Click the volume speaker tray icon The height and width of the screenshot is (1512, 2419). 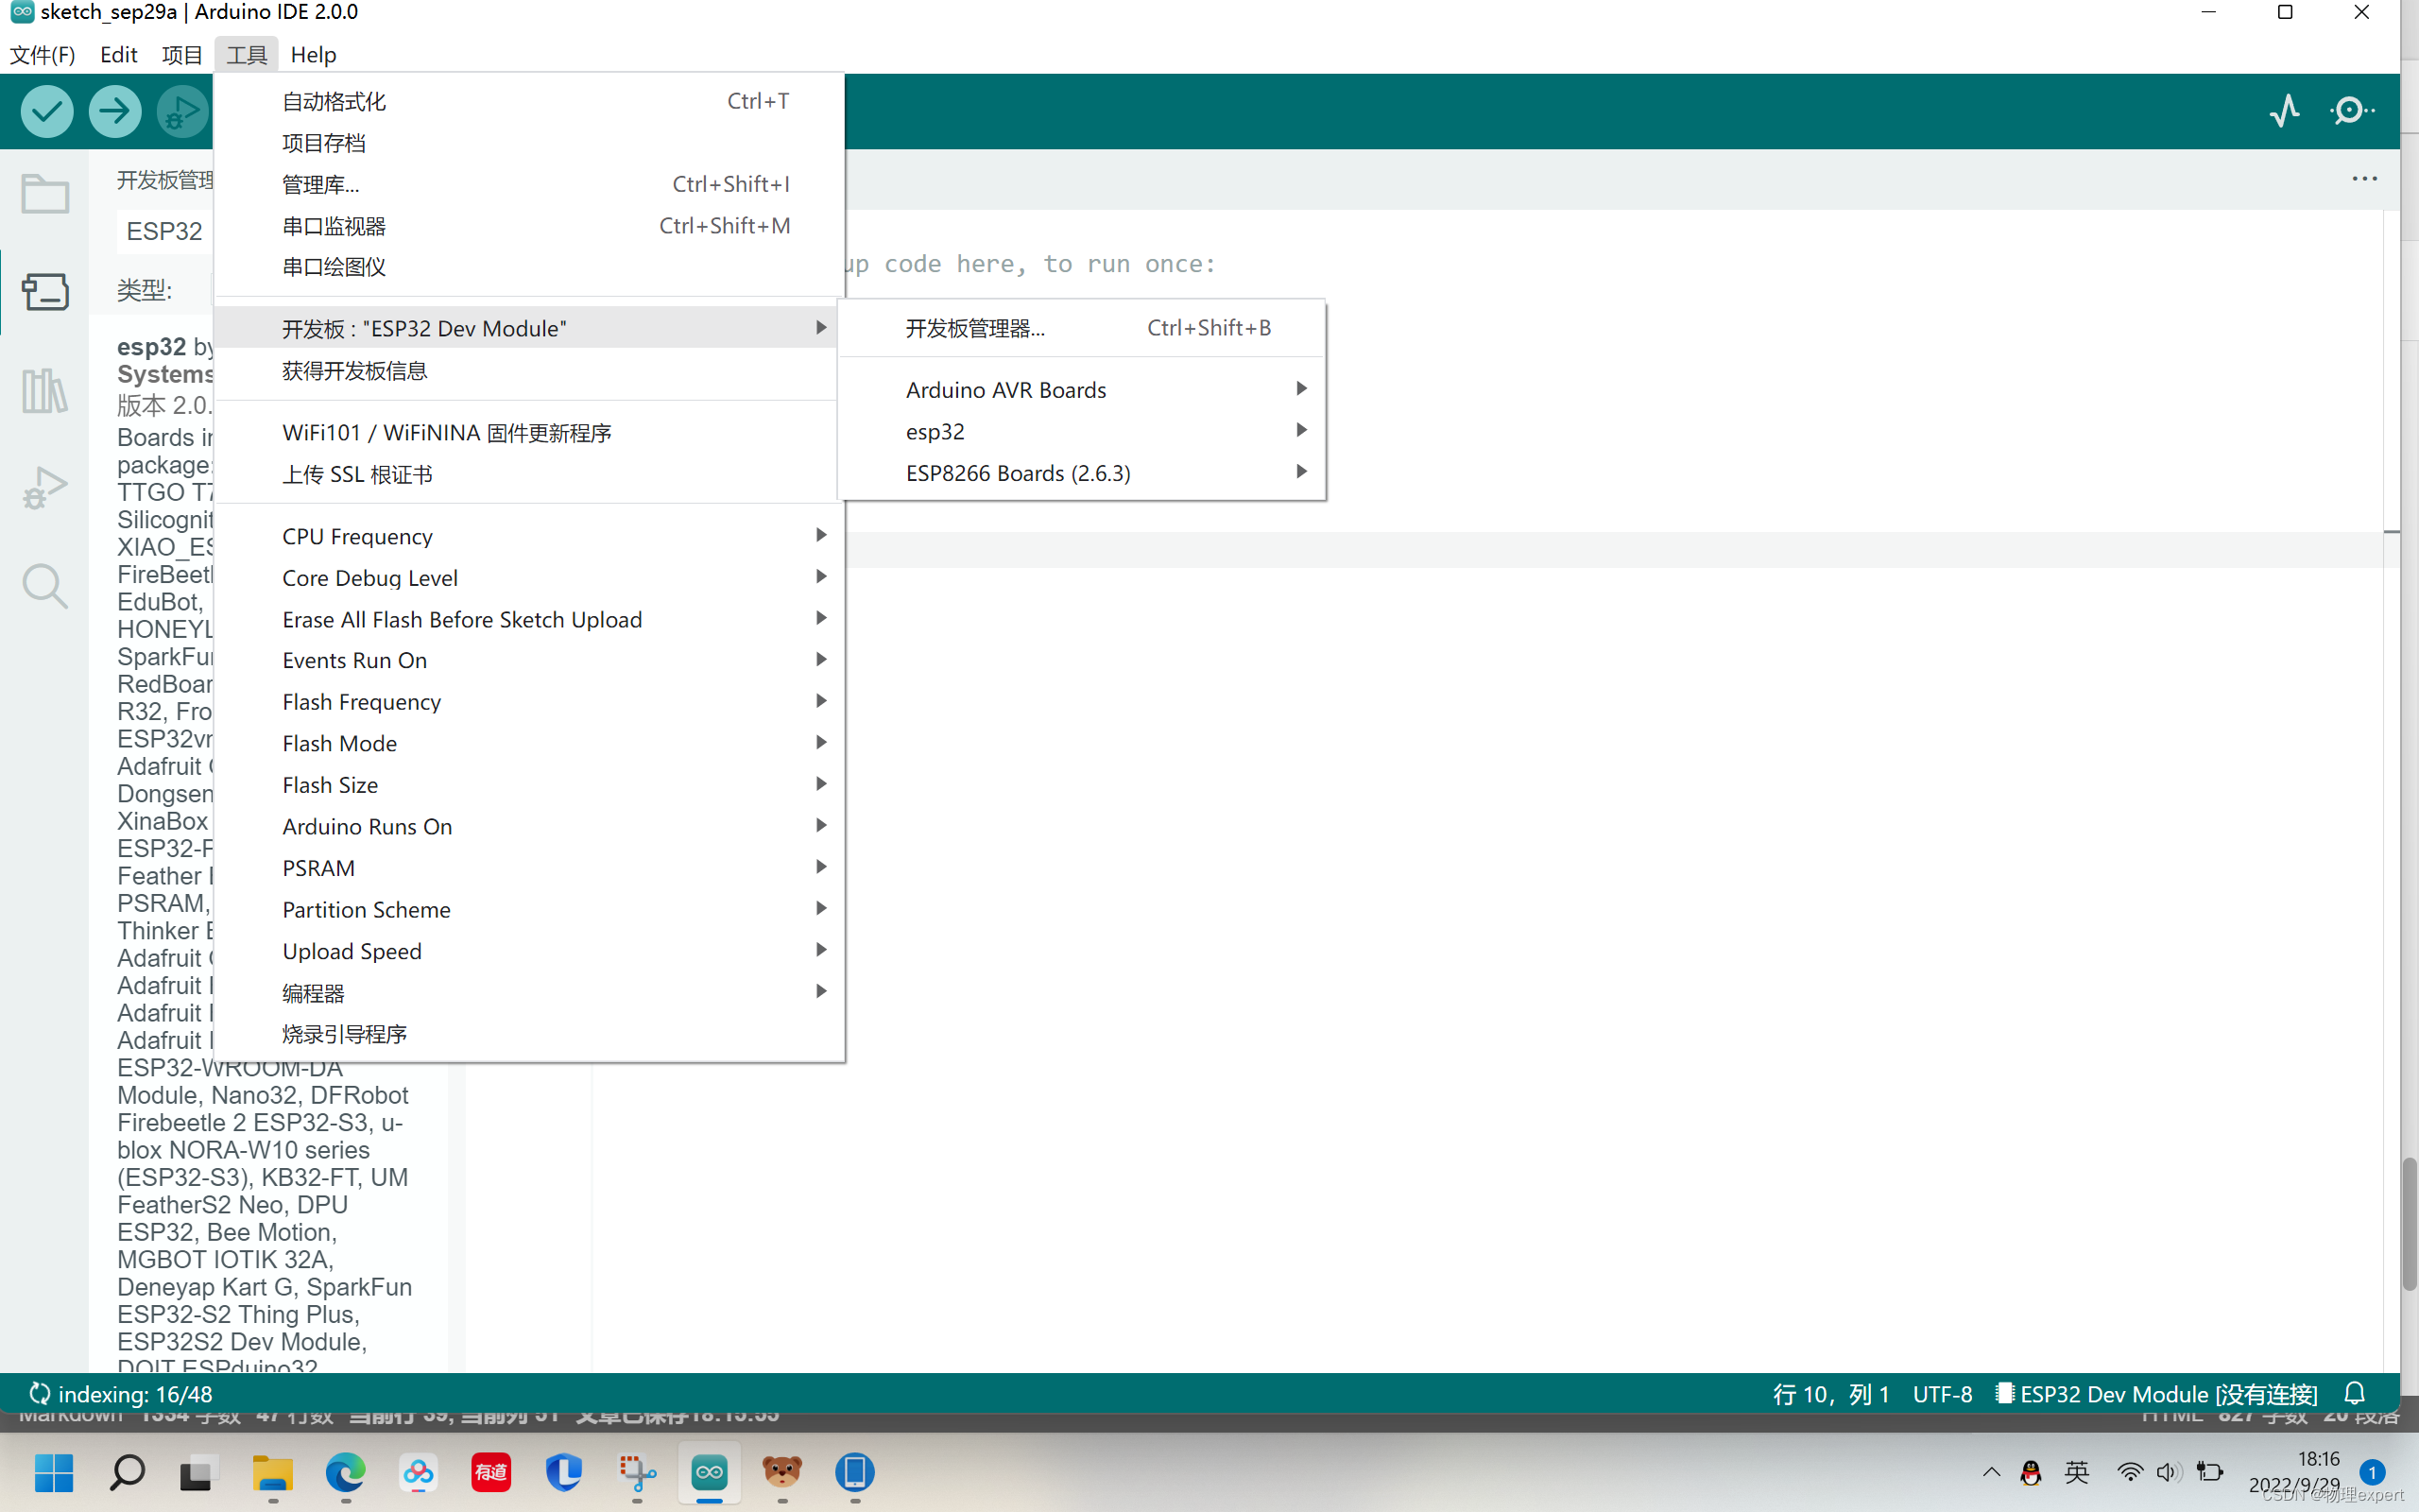[x=2167, y=1472]
